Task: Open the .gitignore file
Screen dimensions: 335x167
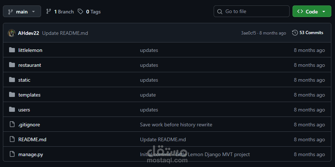Action: 29,125
